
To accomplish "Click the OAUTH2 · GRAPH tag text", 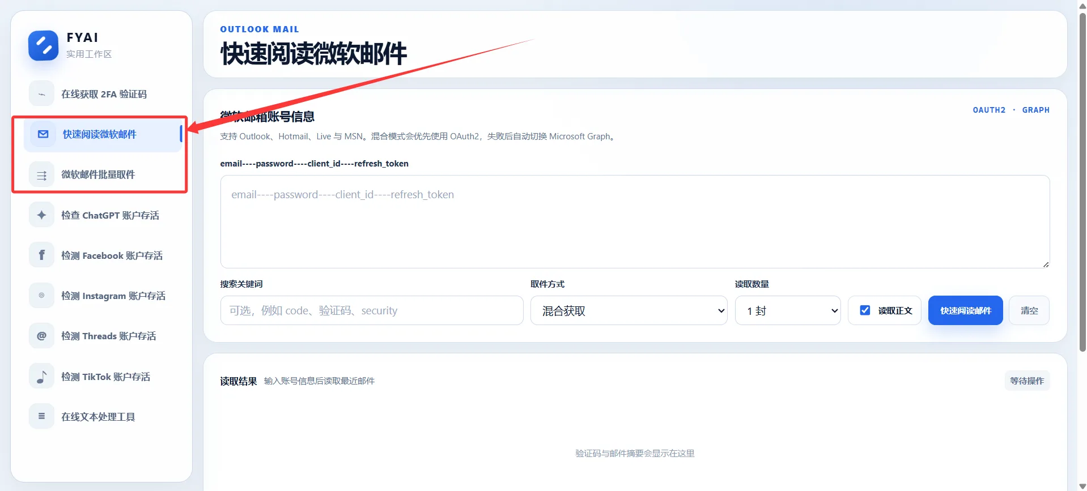I will pyautogui.click(x=1011, y=110).
